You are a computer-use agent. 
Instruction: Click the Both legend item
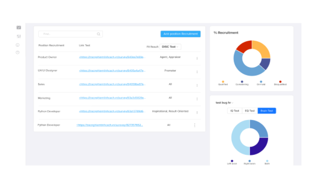(x=267, y=162)
